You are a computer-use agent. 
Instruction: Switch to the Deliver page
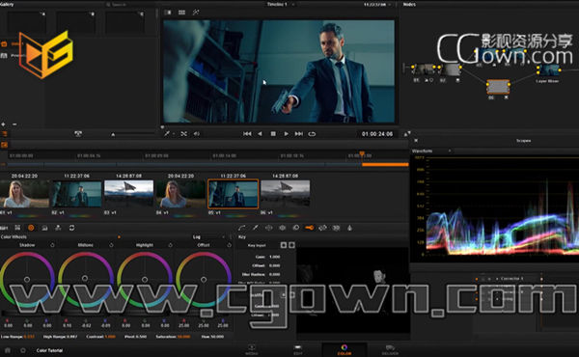pos(390,349)
